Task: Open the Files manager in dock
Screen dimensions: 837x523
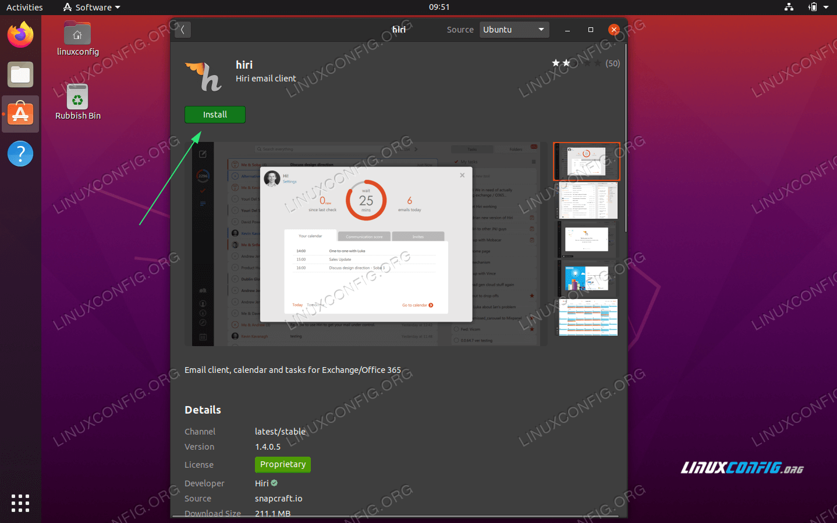Action: pyautogui.click(x=20, y=74)
